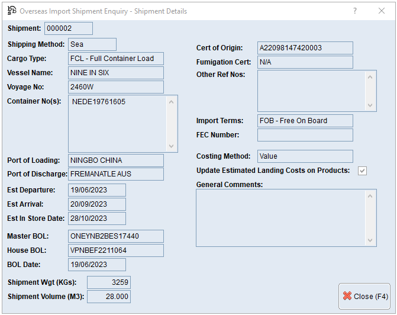Click the application icon in title bar
Viewport: 397px width, 315px height.
tap(11, 11)
